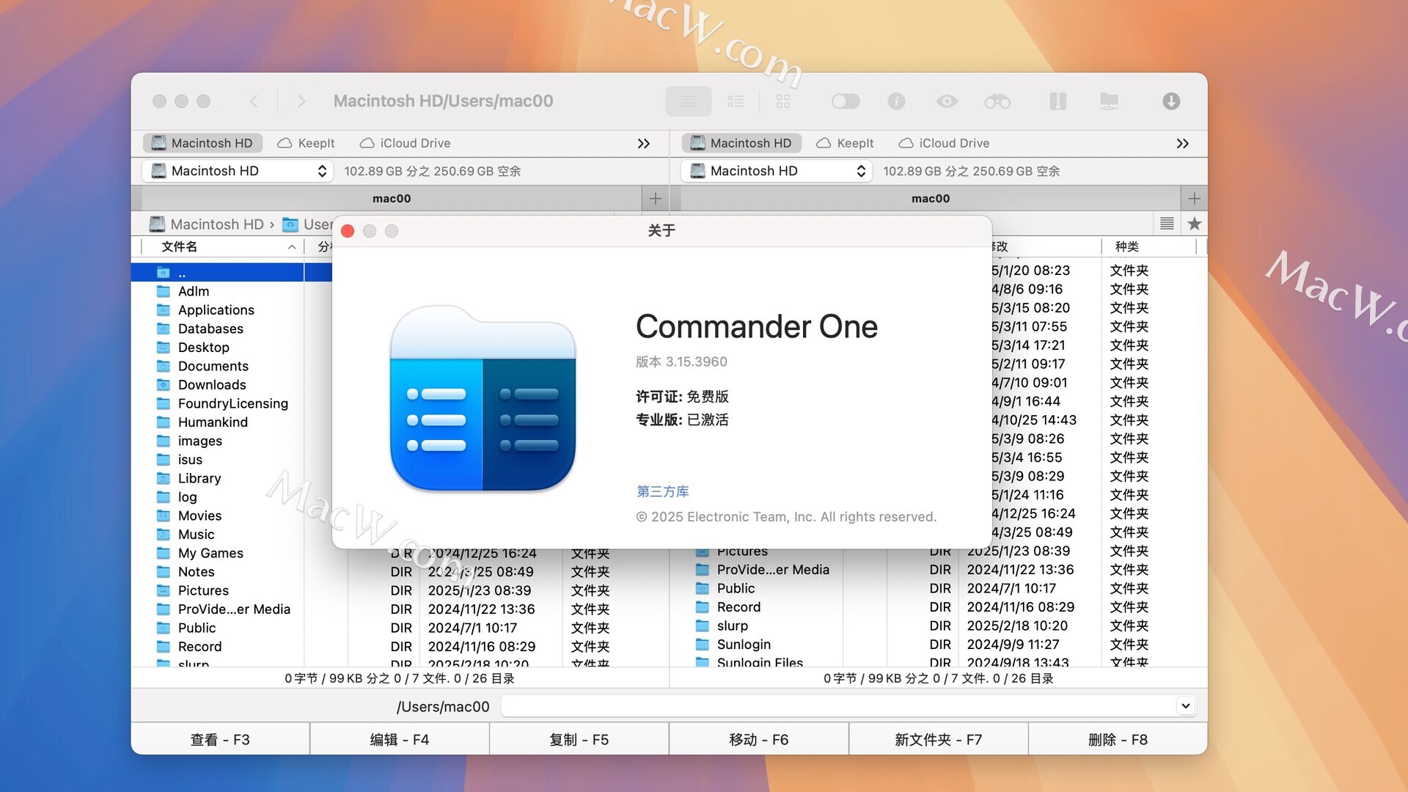Switch to full list view mode icon
The width and height of the screenshot is (1408, 792).
tap(688, 101)
